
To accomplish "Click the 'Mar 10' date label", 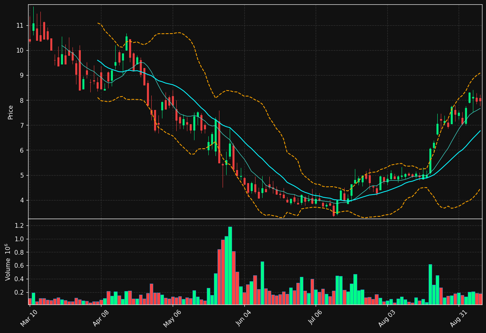I will click(29, 318).
